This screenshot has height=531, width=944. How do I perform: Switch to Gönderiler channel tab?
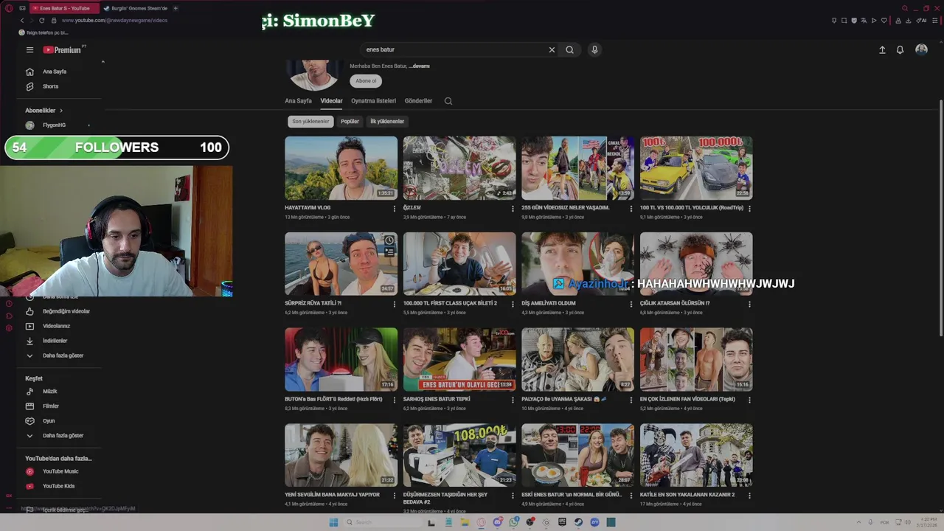coord(418,101)
